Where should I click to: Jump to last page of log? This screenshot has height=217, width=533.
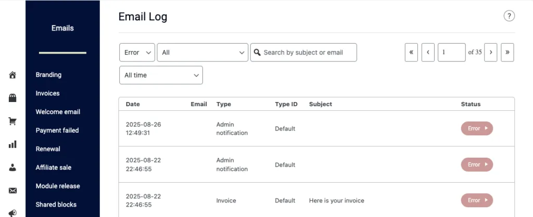click(507, 53)
